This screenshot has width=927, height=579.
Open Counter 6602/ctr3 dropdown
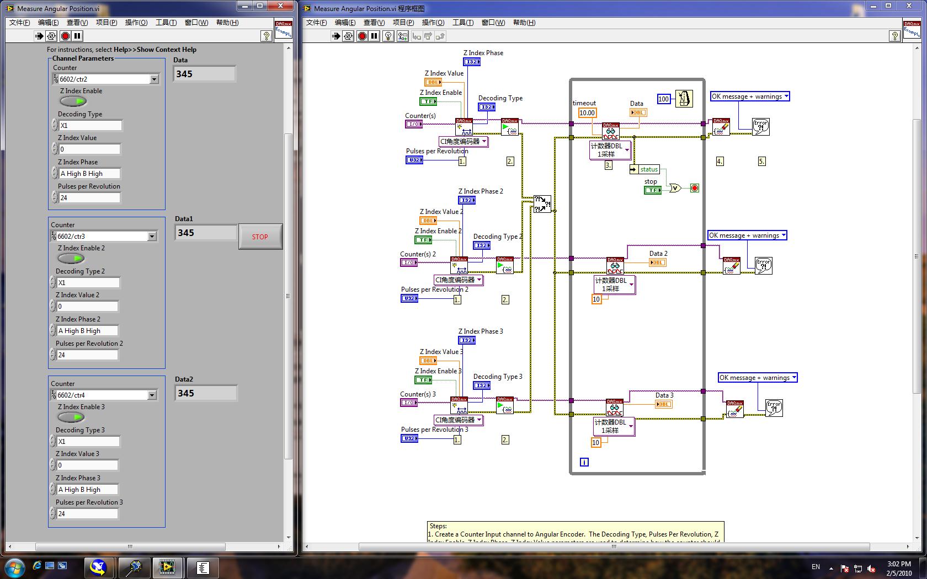pyautogui.click(x=152, y=237)
